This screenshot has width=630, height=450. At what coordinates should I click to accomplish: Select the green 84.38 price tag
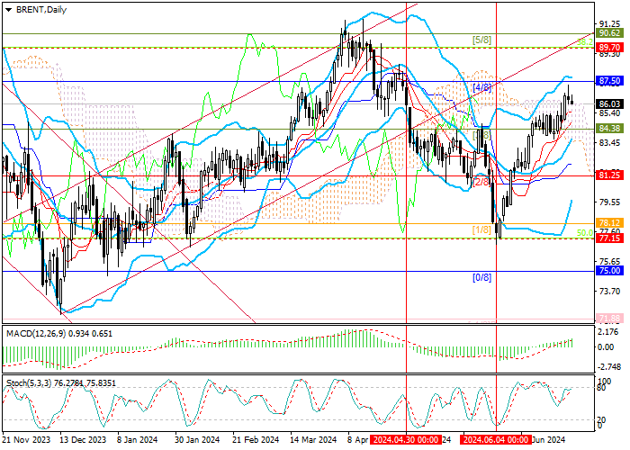coord(609,129)
